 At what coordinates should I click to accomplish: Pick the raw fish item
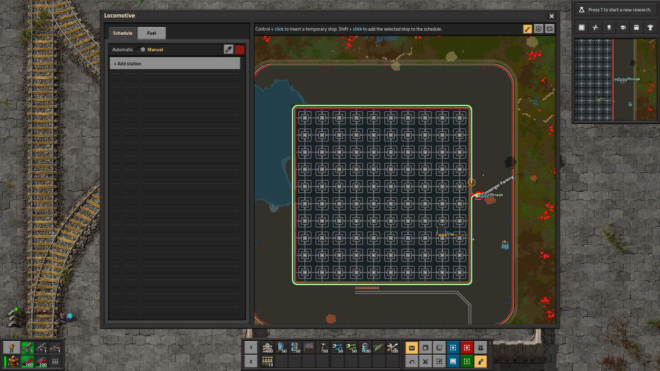tap(379, 348)
